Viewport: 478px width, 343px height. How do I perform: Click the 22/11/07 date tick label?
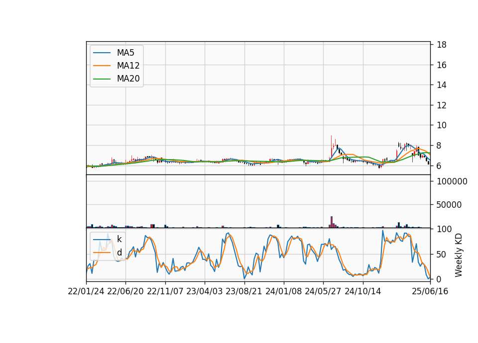point(165,291)
